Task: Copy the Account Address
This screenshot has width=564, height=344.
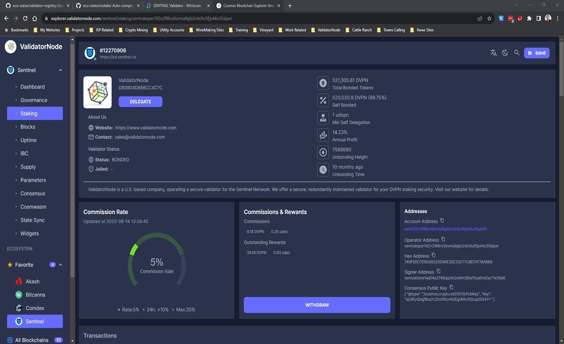Action: click(442, 220)
